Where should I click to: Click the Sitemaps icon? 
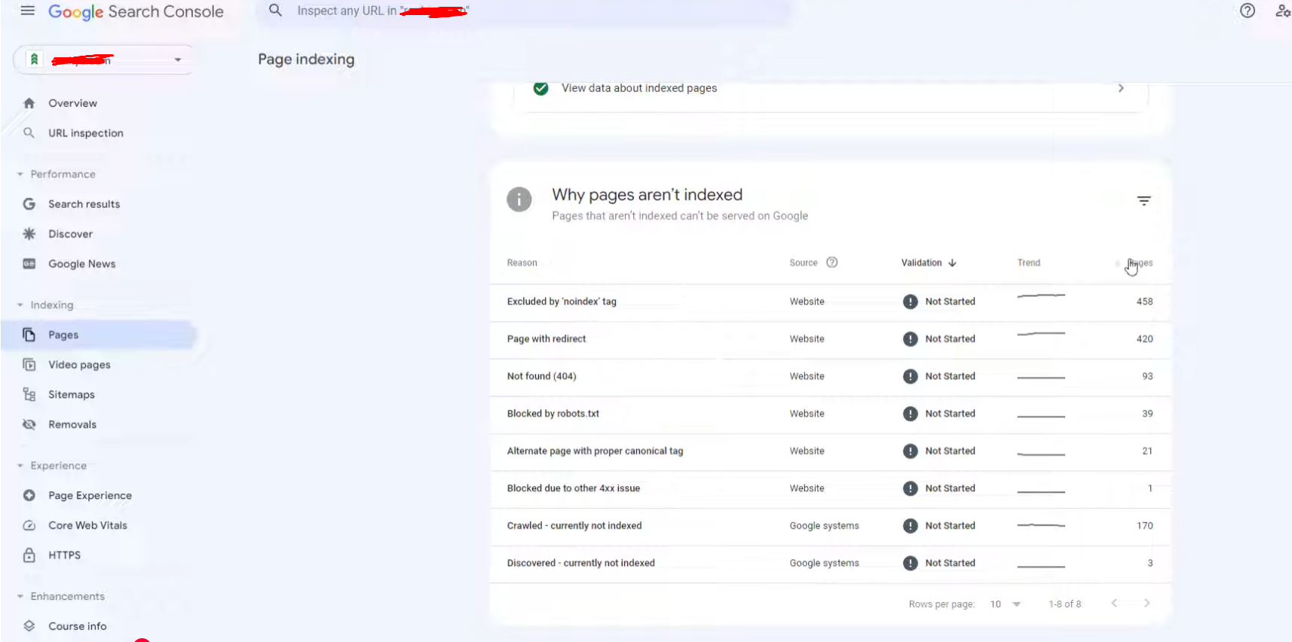[29, 395]
